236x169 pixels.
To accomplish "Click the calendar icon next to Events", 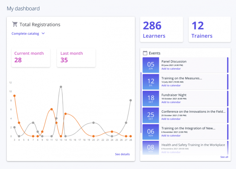I will pos(145,53).
